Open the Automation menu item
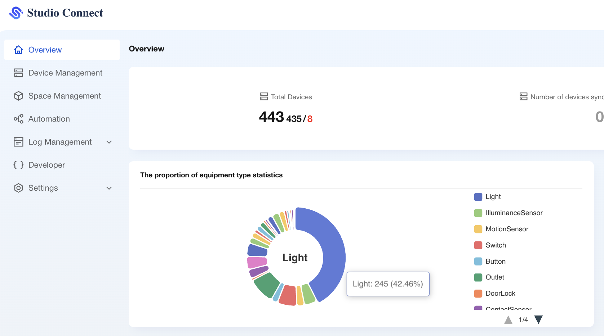The height and width of the screenshot is (336, 604). [x=49, y=119]
